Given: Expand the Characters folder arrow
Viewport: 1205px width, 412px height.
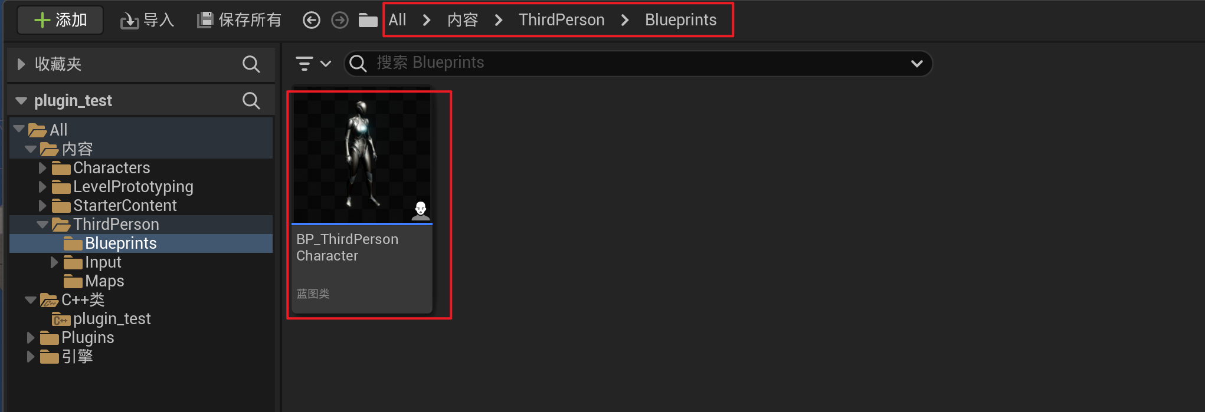Looking at the screenshot, I should click(x=42, y=168).
